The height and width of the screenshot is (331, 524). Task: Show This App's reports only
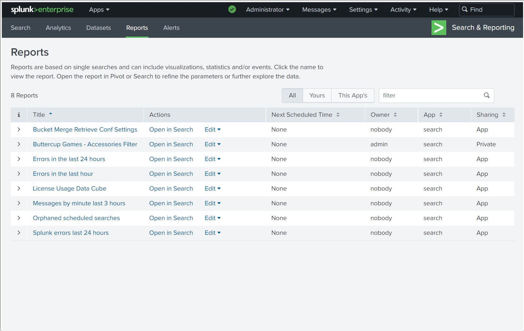[x=353, y=96]
